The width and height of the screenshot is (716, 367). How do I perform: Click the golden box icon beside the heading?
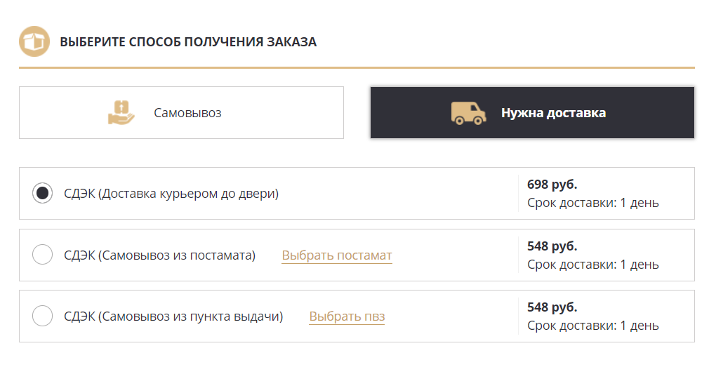click(34, 41)
